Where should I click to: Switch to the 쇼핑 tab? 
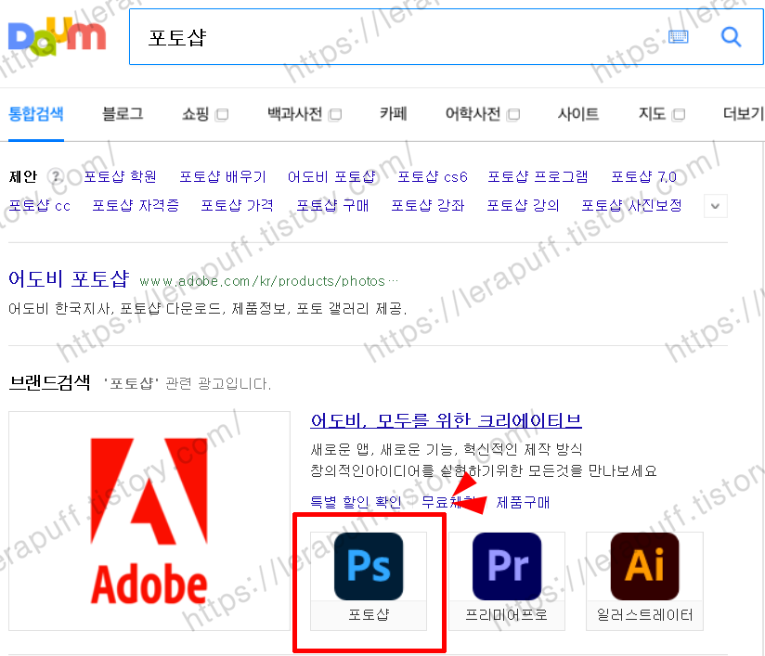point(195,113)
